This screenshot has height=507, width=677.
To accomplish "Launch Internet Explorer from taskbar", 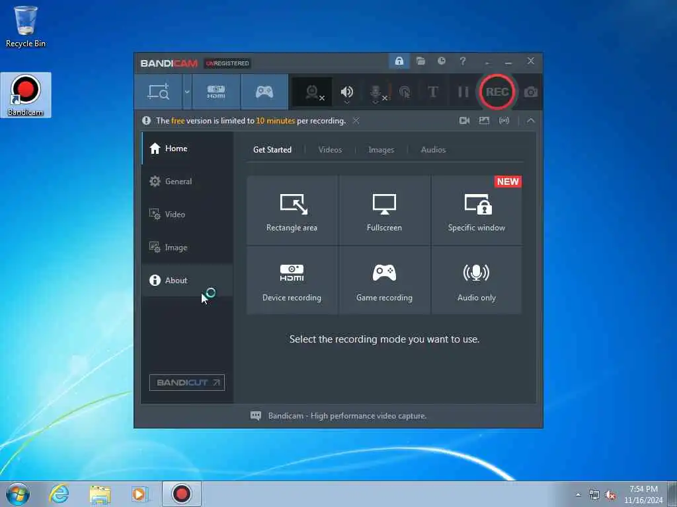I will (59, 494).
